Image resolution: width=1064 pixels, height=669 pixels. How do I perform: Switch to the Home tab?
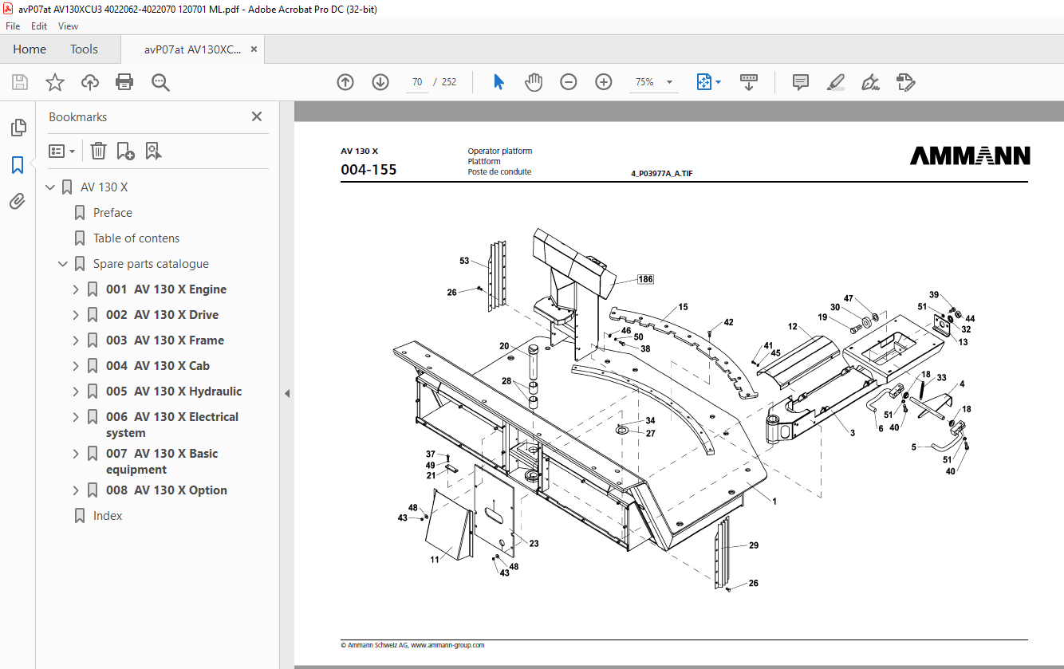(x=30, y=49)
